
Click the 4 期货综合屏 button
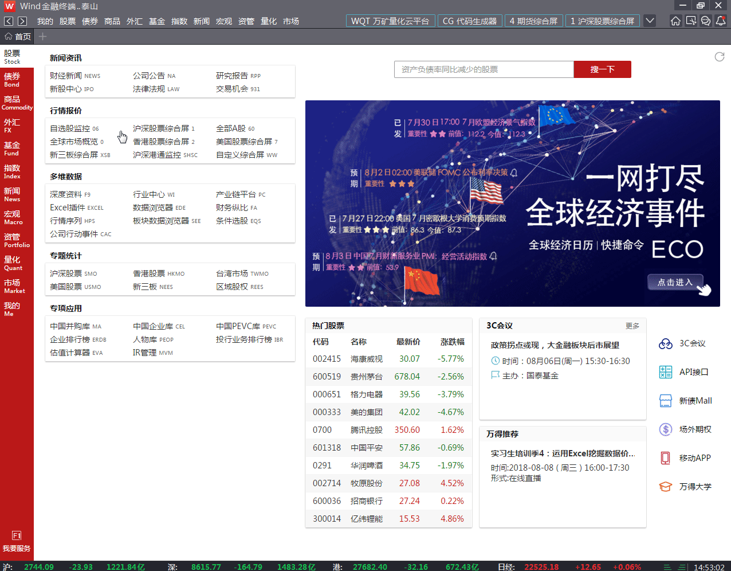(534, 21)
